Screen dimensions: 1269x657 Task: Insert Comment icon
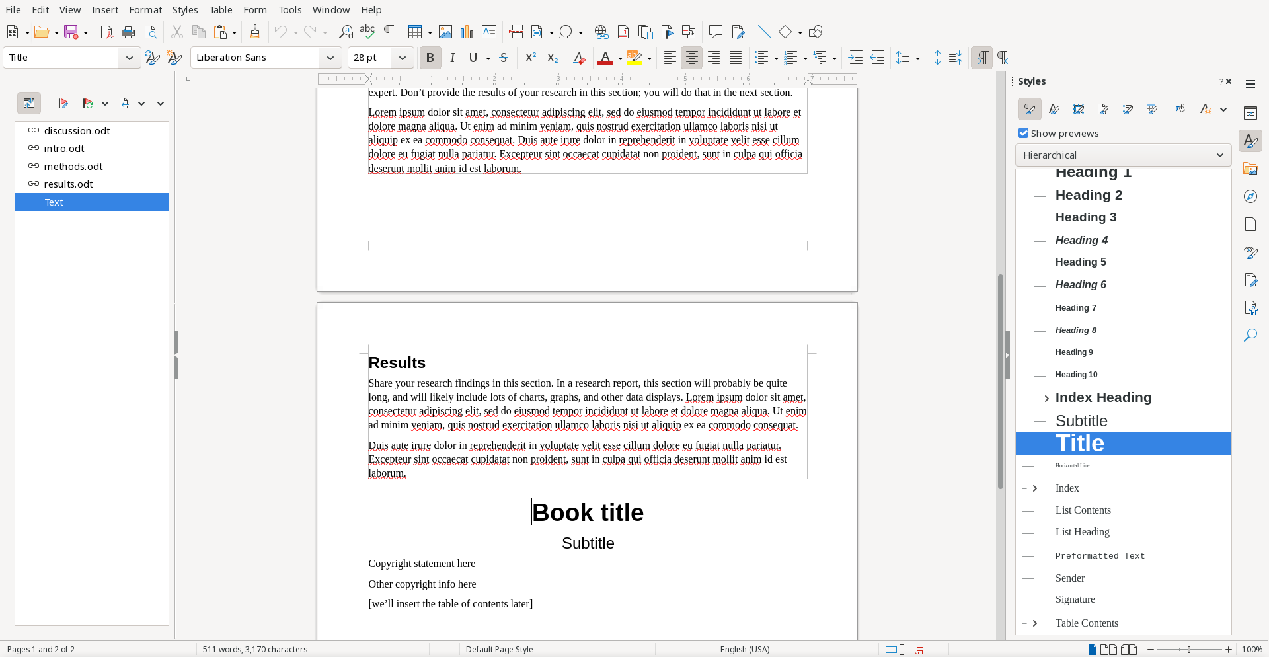715,32
